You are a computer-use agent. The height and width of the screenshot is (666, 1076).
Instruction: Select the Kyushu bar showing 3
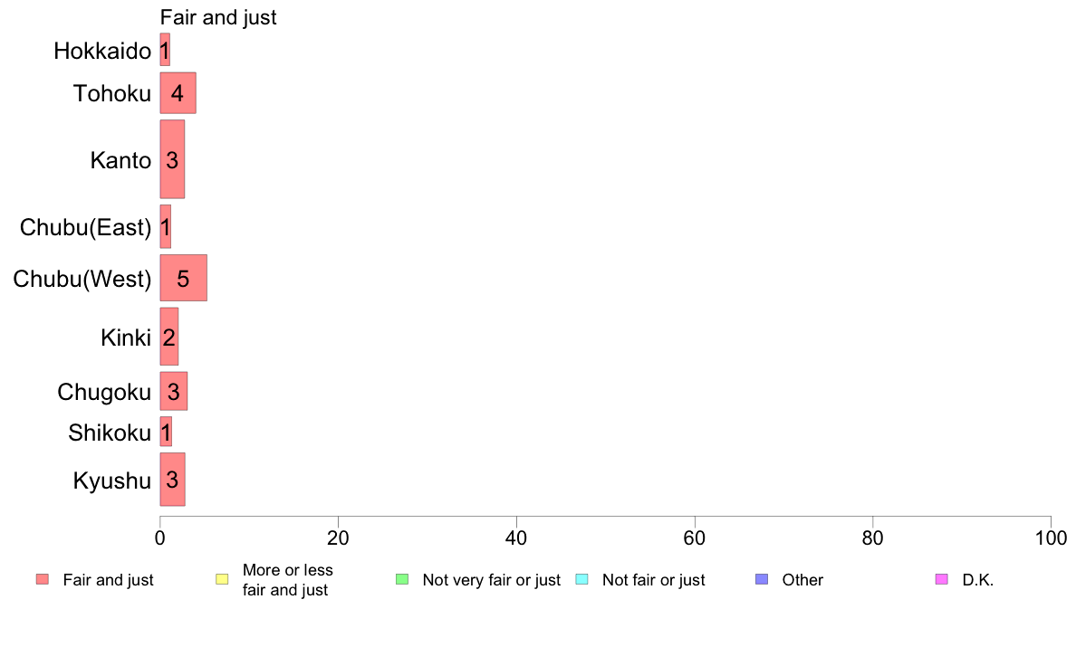click(172, 480)
